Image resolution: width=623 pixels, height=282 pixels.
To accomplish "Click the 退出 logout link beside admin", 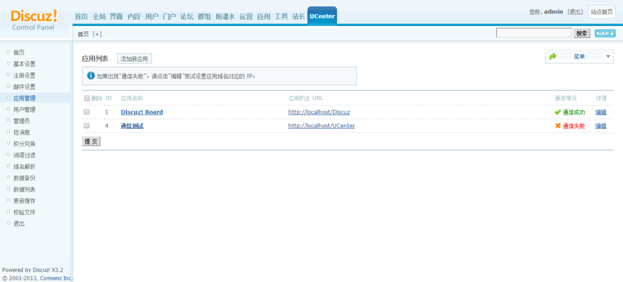I will pyautogui.click(x=575, y=12).
